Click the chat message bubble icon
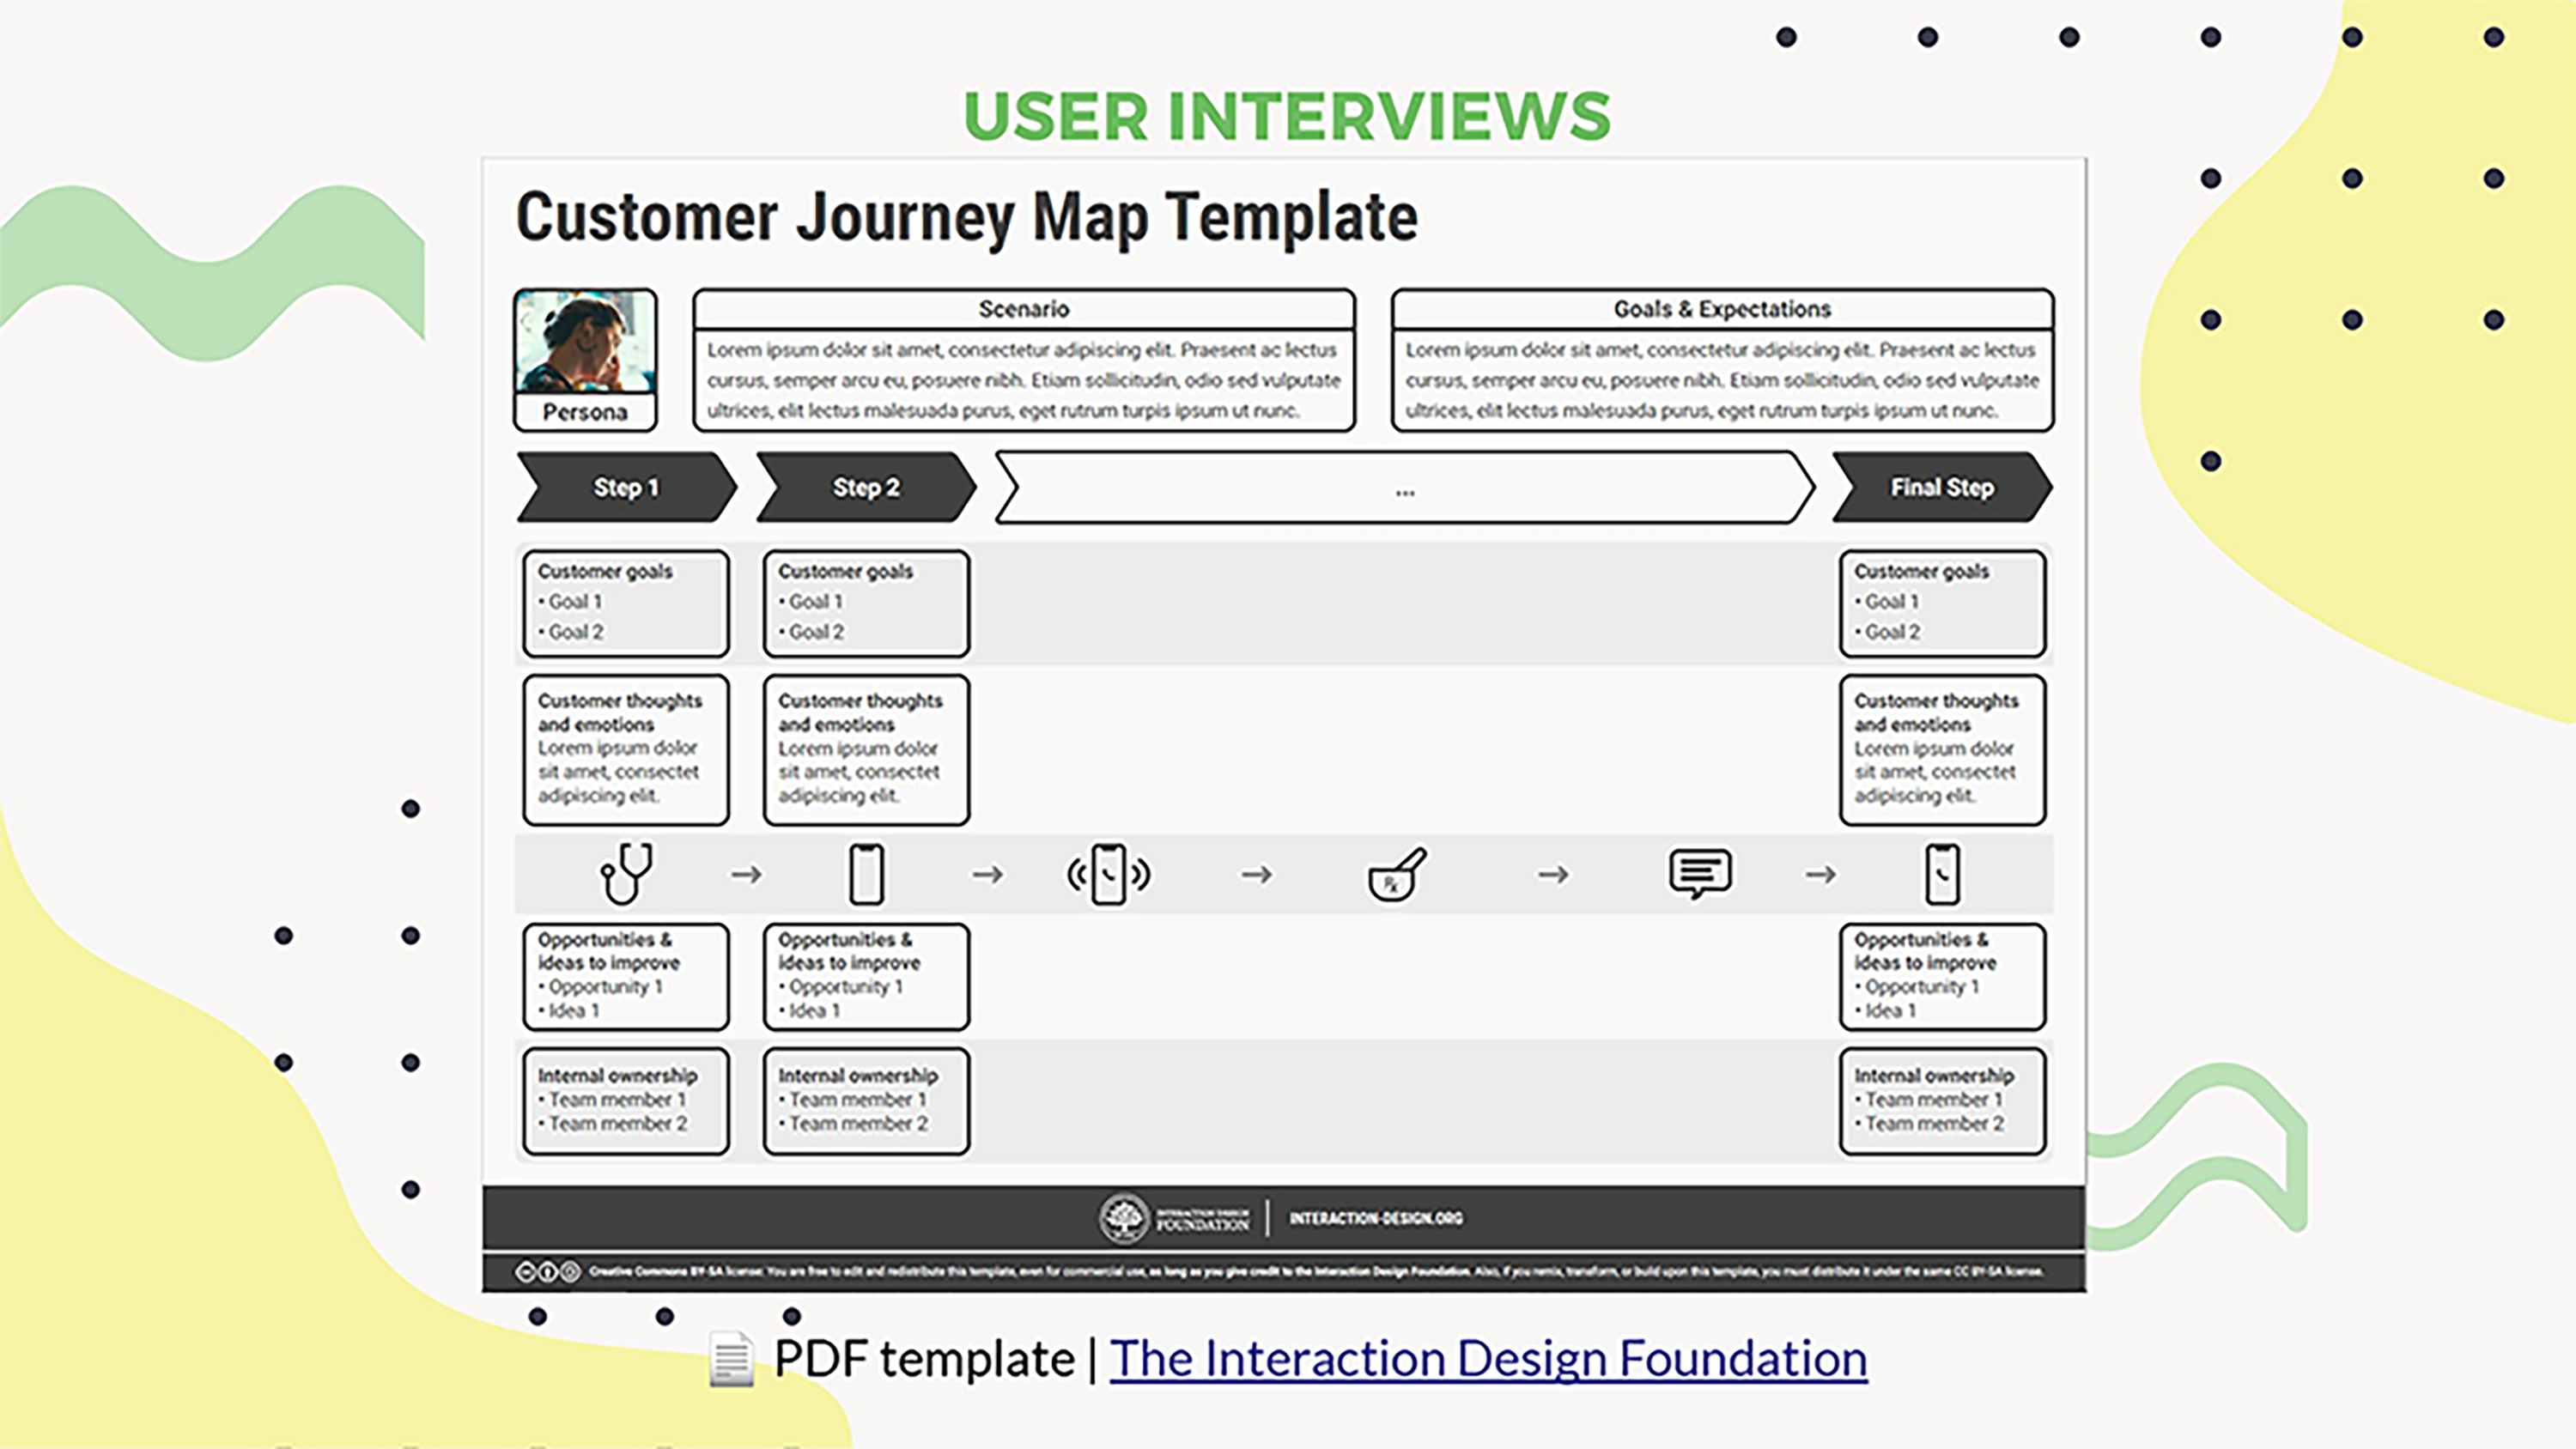2576x1449 pixels. pyautogui.click(x=1699, y=873)
